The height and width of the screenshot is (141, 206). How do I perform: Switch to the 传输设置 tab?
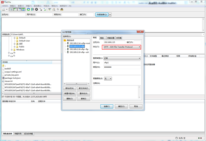[x=111, y=38]
